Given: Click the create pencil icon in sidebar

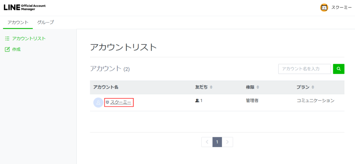Looking at the screenshot, I should pos(7,49).
